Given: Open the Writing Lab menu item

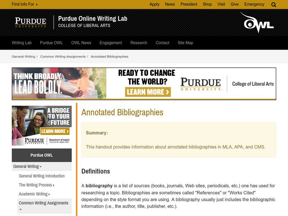Looking at the screenshot, I should pyautogui.click(x=22, y=43).
